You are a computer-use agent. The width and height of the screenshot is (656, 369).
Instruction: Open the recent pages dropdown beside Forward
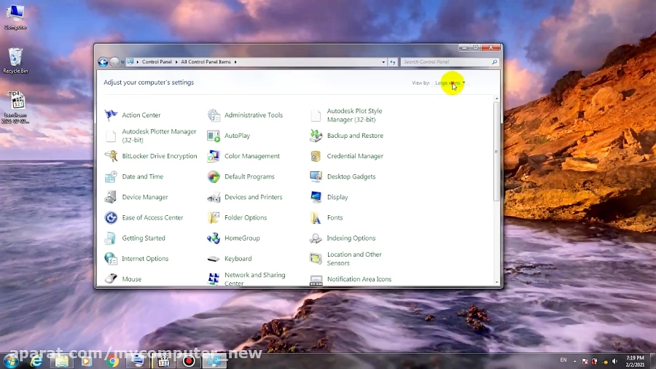pos(122,62)
